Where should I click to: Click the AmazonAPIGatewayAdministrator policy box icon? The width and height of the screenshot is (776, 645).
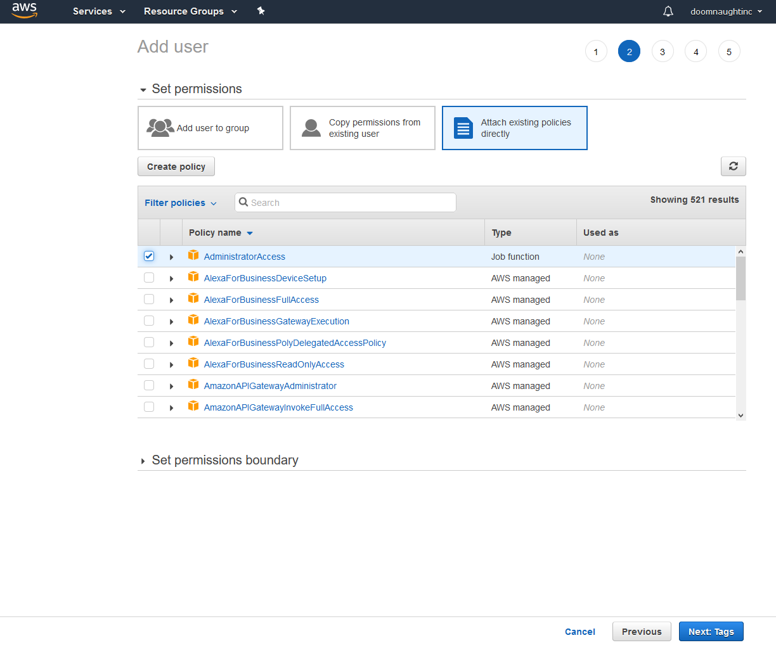coord(193,385)
